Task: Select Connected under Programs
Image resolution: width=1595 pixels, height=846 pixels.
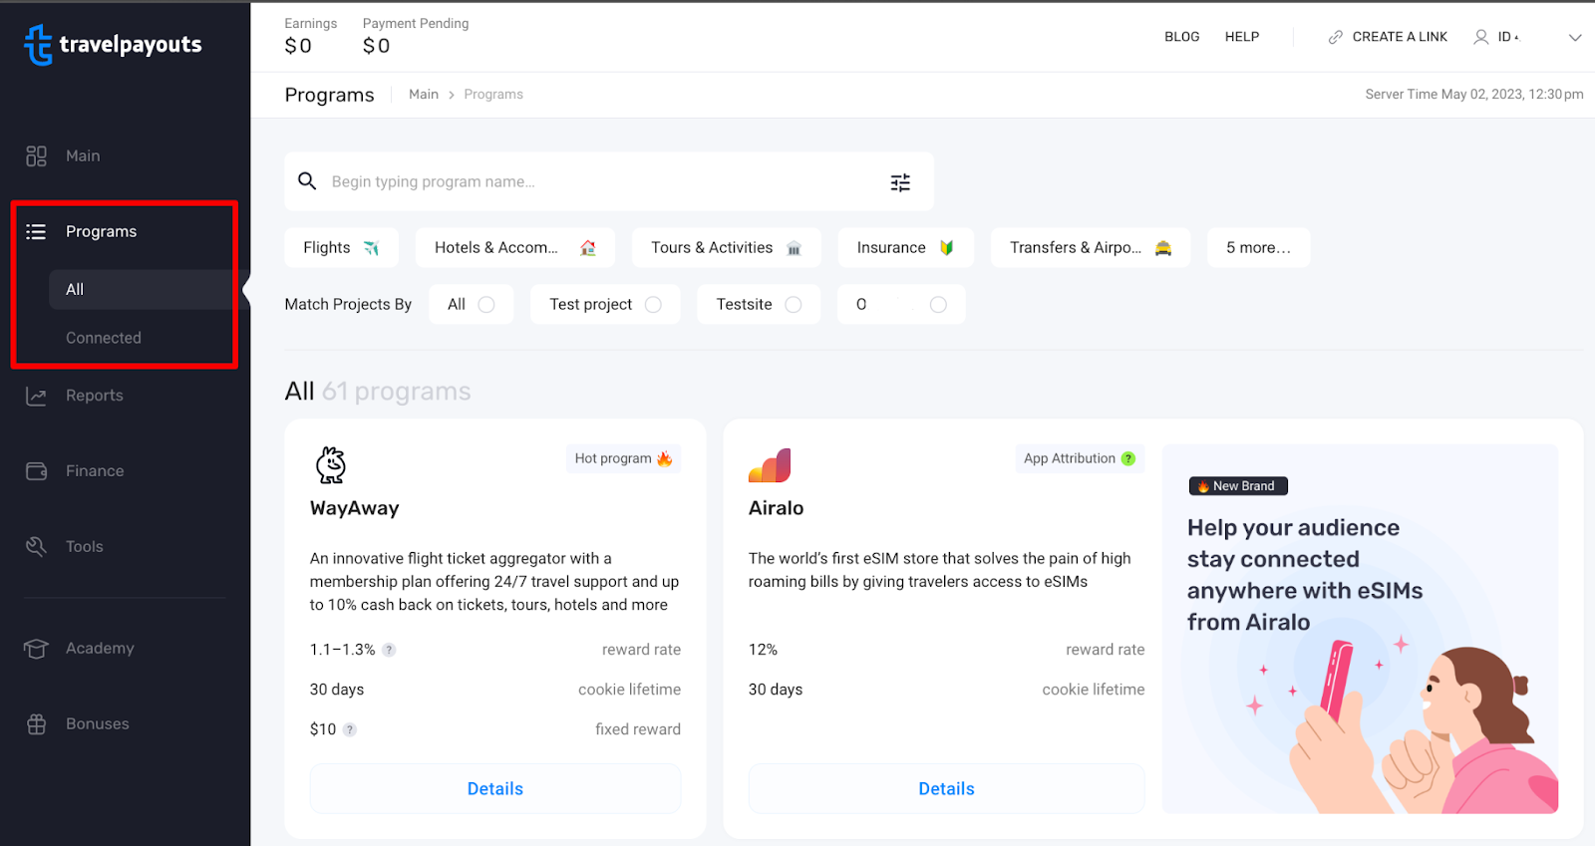Action: pyautogui.click(x=104, y=338)
